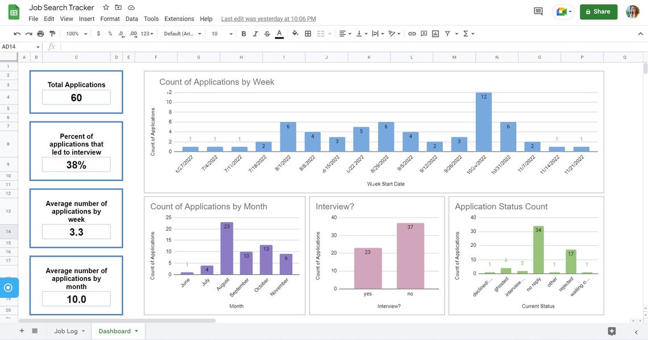Select the Insert chart icon
This screenshot has height=340, width=648.
click(x=434, y=33)
